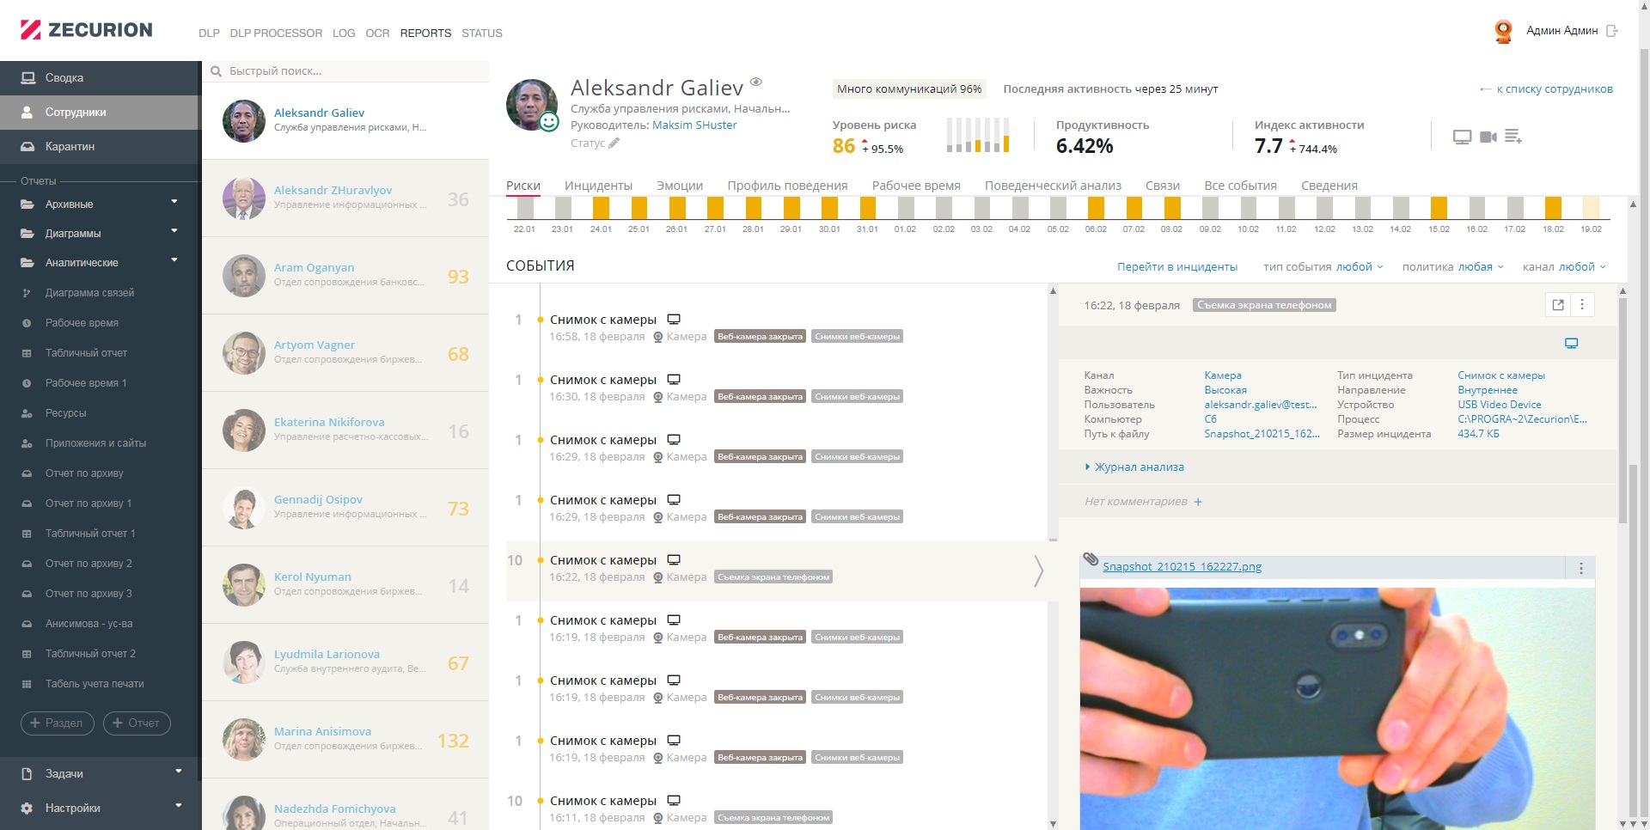Open the three-dot menu of event details
The image size is (1650, 830).
click(x=1582, y=305)
